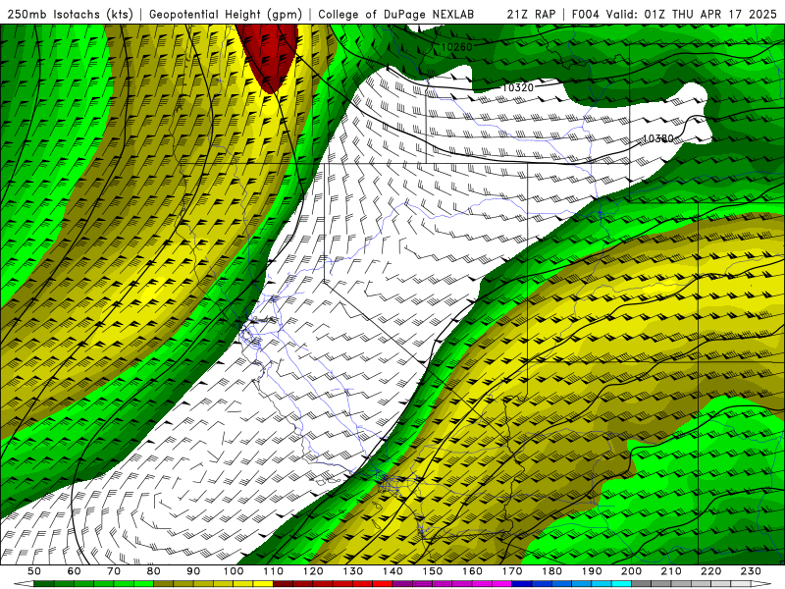Screen dimensions: 785x589
Task: Click the '21Z RAP' model run label
Action: (531, 15)
